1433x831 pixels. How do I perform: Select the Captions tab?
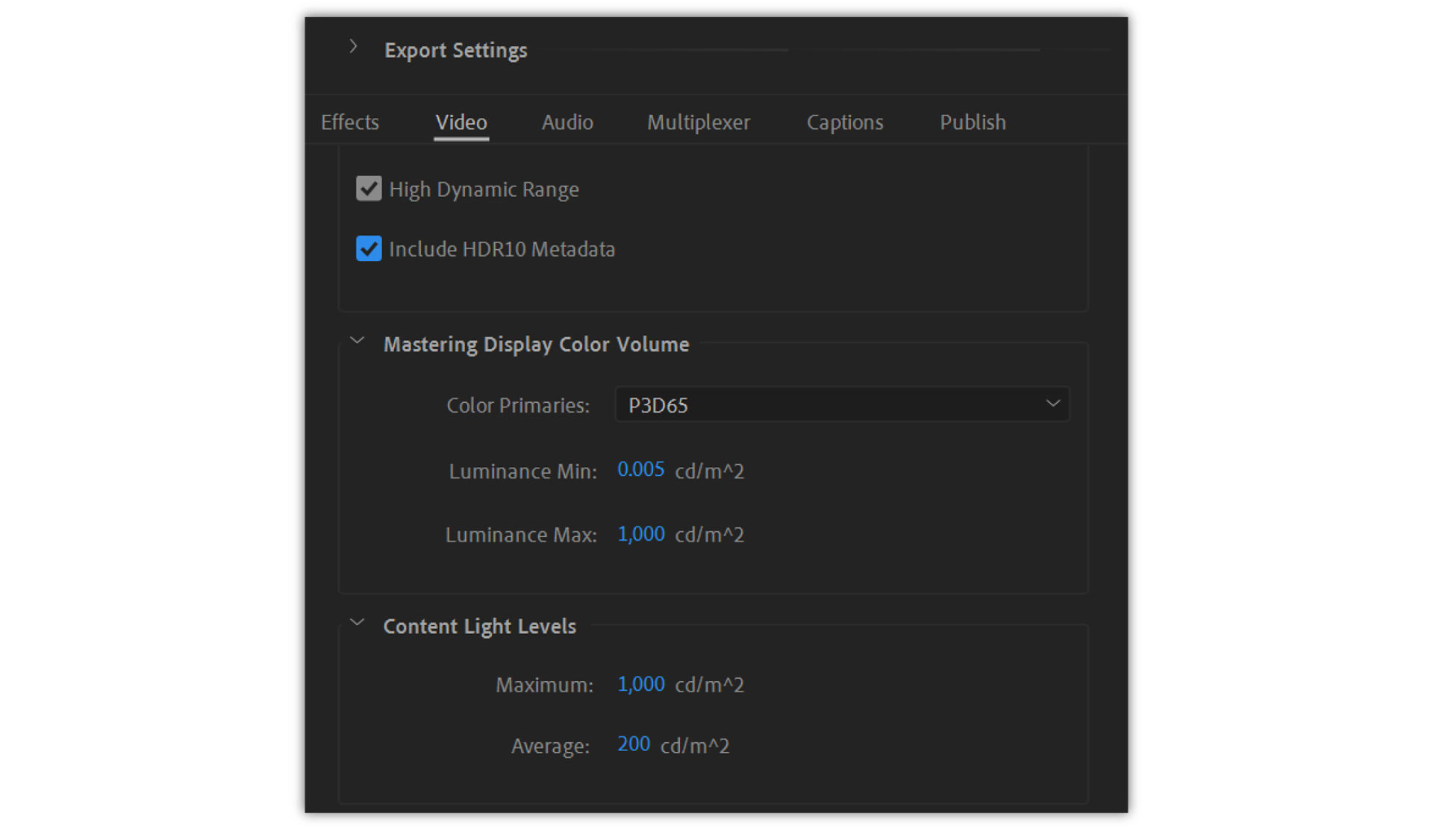[x=844, y=122]
